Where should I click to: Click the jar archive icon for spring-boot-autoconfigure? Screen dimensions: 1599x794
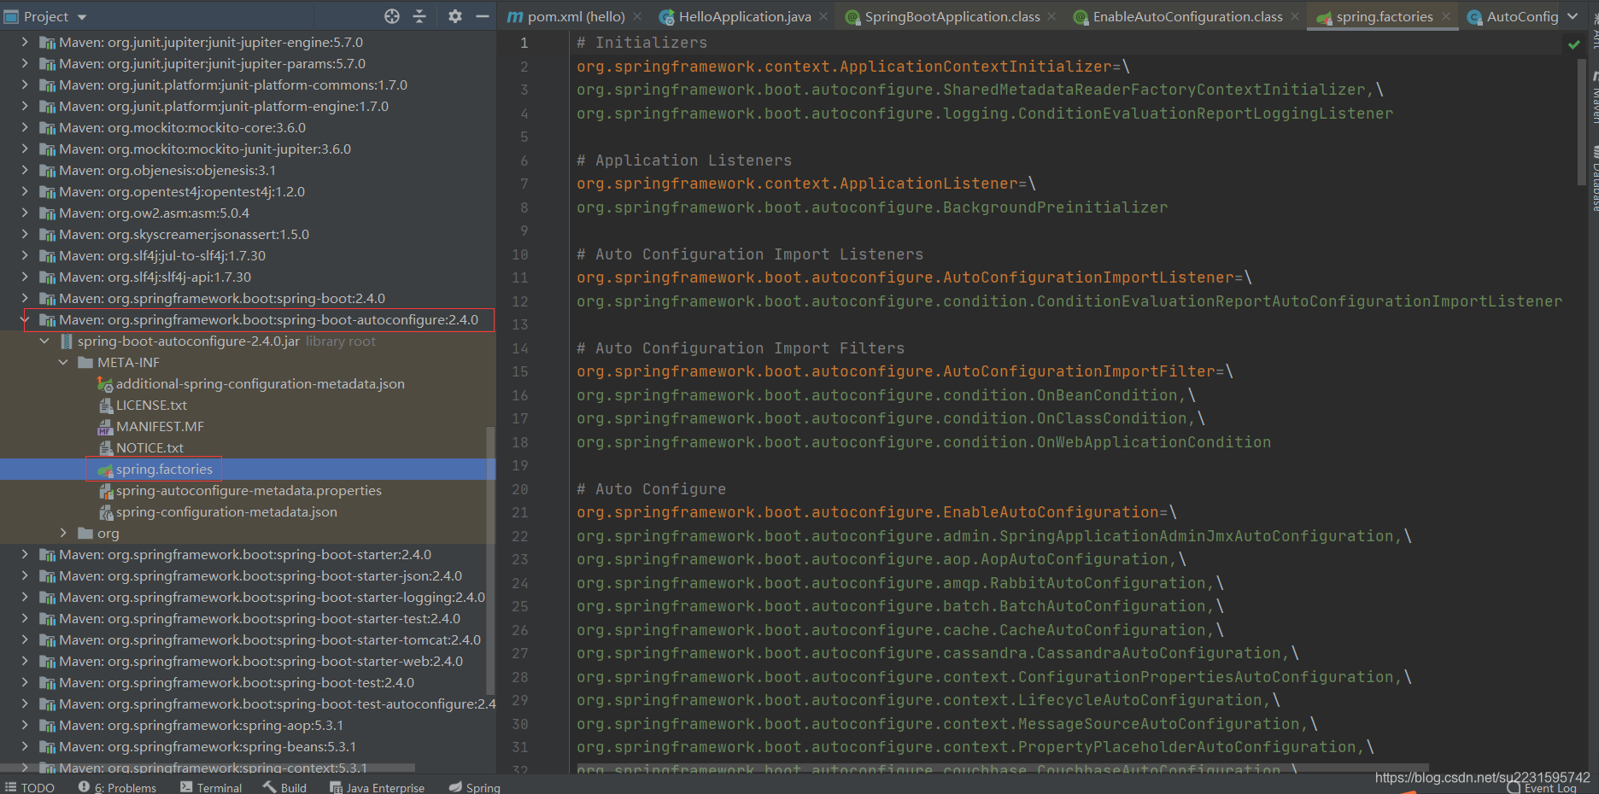[66, 341]
